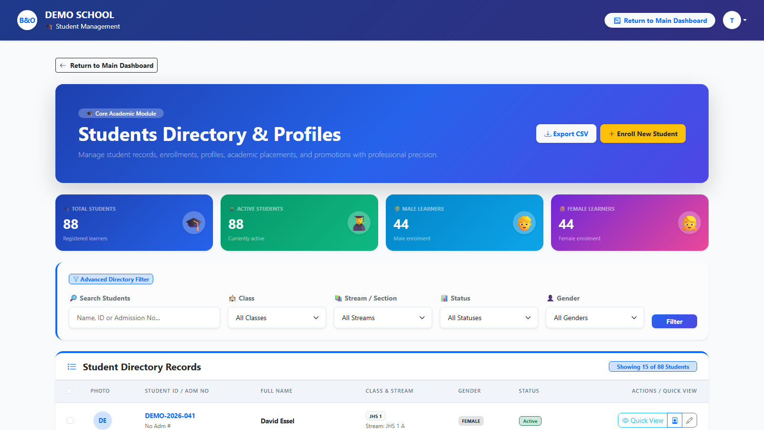This screenshot has width=764, height=430.
Task: Open Quick View for David Essel
Action: (642, 420)
